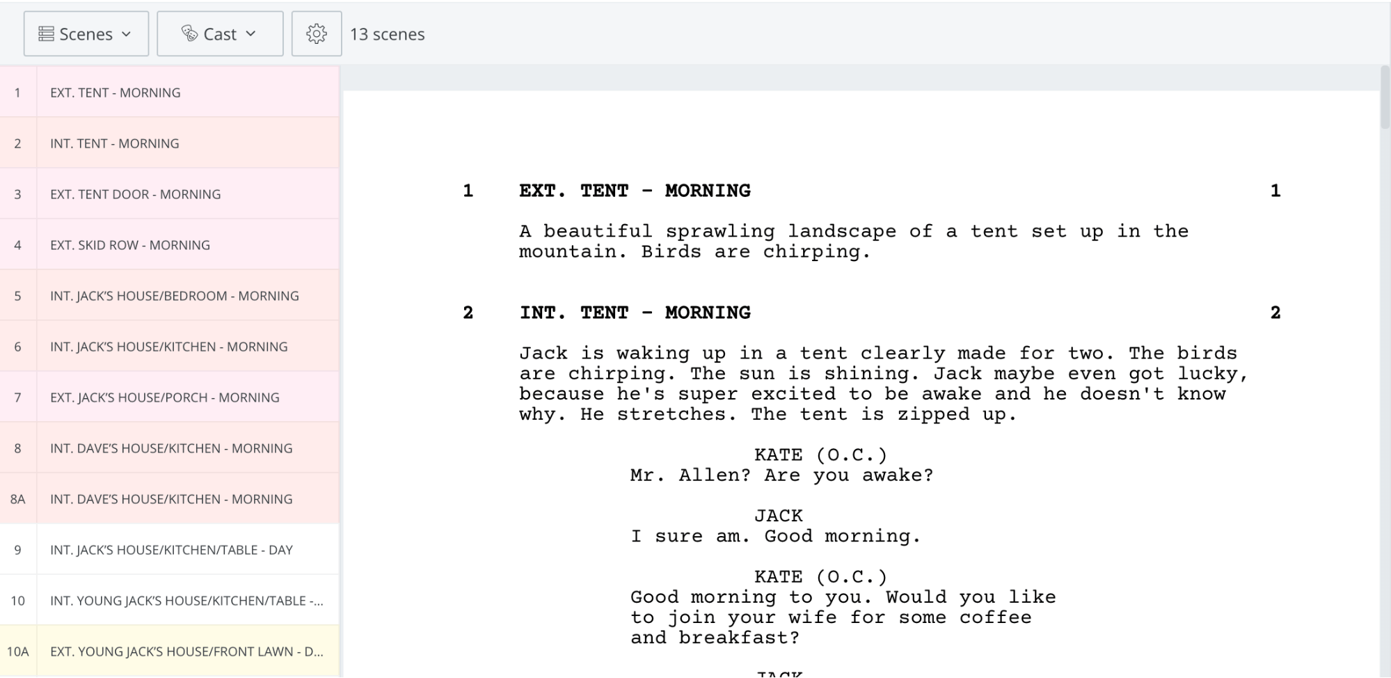Screen dimensions: 1391x678
Task: Click right margin scene number 1
Action: click(1275, 191)
